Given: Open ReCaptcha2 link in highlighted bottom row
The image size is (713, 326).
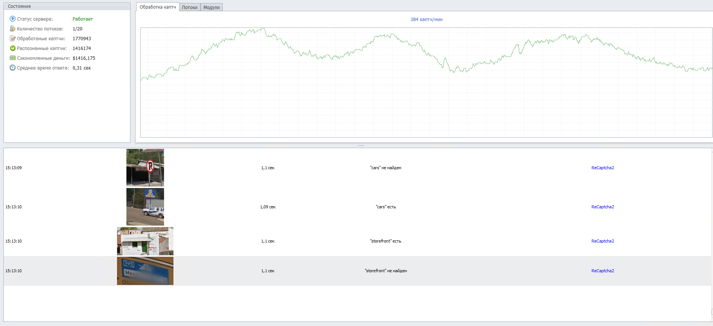Looking at the screenshot, I should [602, 271].
